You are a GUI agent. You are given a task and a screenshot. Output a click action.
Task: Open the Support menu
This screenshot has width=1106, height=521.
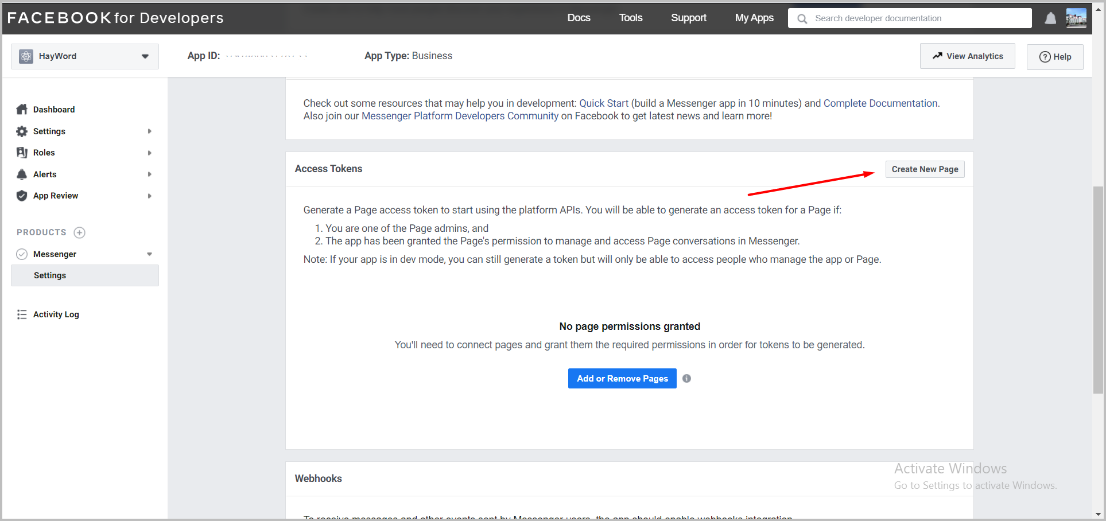coord(689,18)
